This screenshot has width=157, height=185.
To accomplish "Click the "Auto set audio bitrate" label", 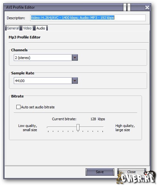I will (38, 107).
